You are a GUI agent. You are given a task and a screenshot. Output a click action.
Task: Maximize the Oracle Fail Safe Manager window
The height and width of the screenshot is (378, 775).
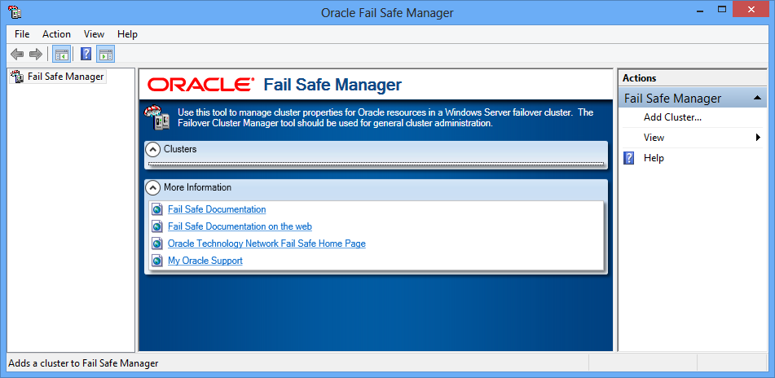coord(722,10)
